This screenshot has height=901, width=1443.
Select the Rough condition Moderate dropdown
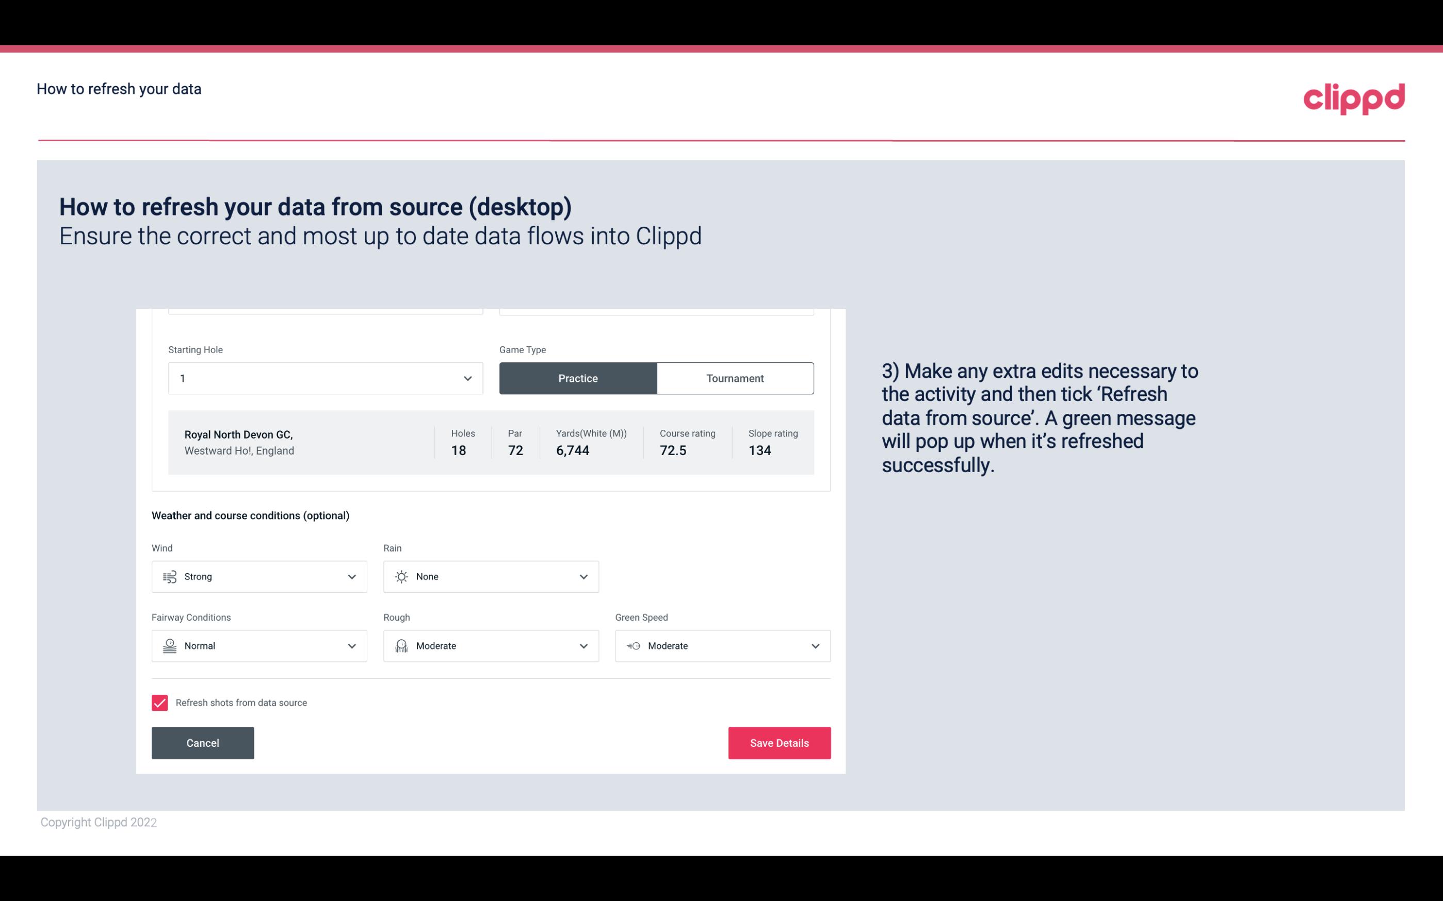(491, 646)
